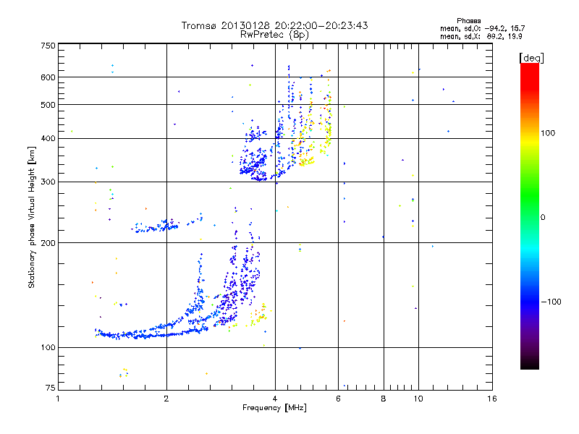
Task: Click the x-axis tick label '1'
Action: (58, 399)
